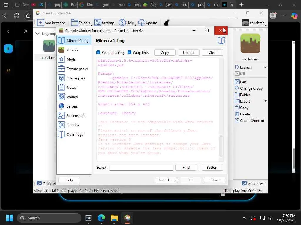Click the Pride news item at bottom left
The width and height of the screenshot is (301, 225).
pyautogui.click(x=47, y=183)
